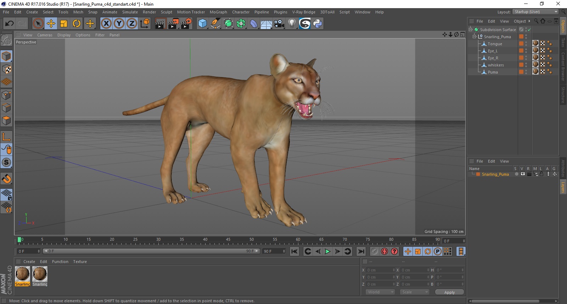Toggle Subdivision Surface enable checkmark

[529, 30]
